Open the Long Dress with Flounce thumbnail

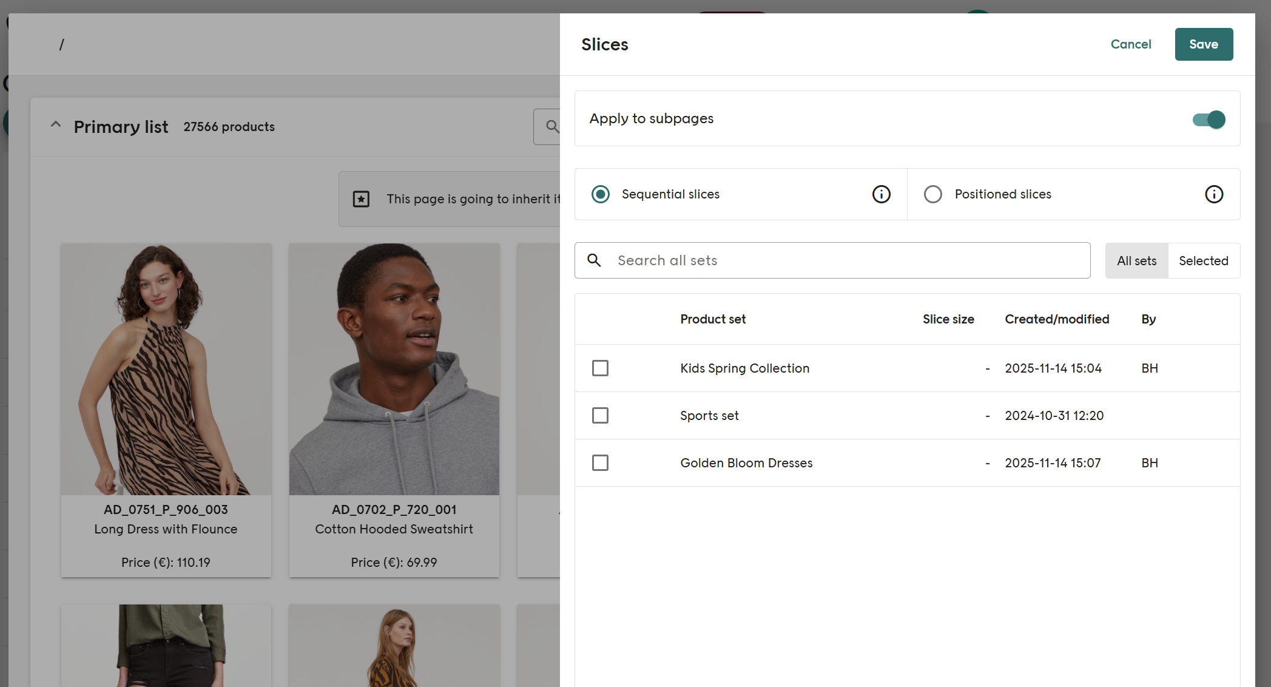click(x=166, y=369)
